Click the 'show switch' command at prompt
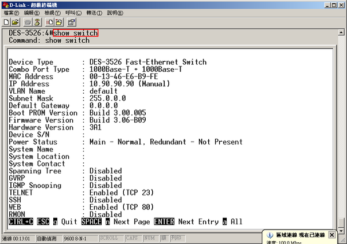The height and width of the screenshot is (244, 347). 75,33
